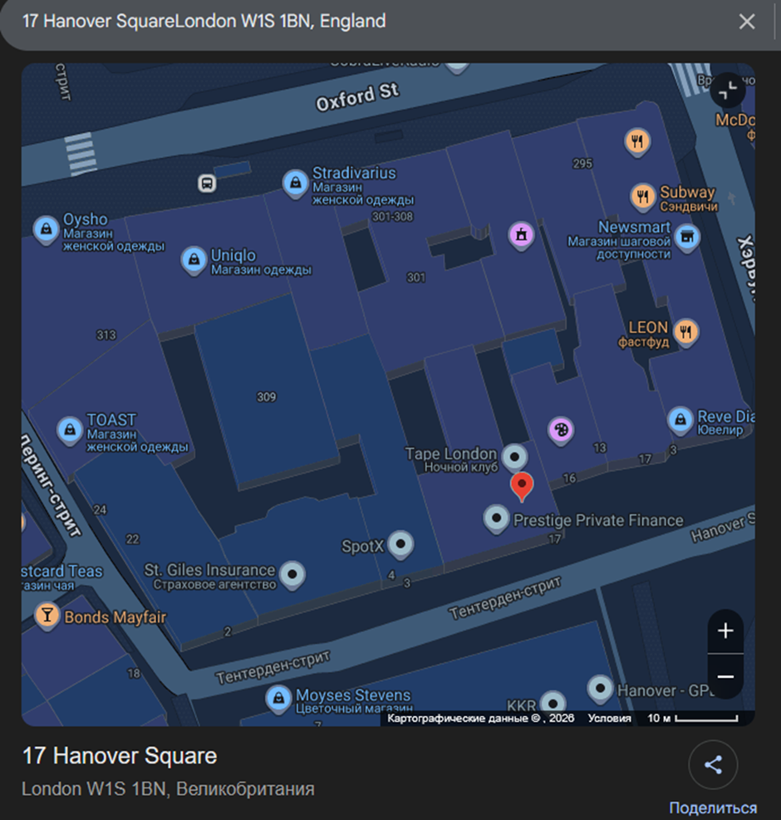The width and height of the screenshot is (781, 820).
Task: Click the TOAST shop marker
Action: pos(70,430)
